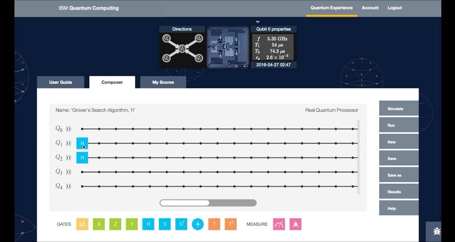This screenshot has height=242, width=455.
Task: Choose the S-dagger gate
Action: (x=181, y=224)
